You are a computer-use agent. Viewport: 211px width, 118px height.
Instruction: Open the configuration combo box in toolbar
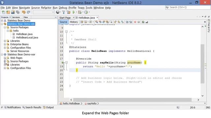(44, 12)
